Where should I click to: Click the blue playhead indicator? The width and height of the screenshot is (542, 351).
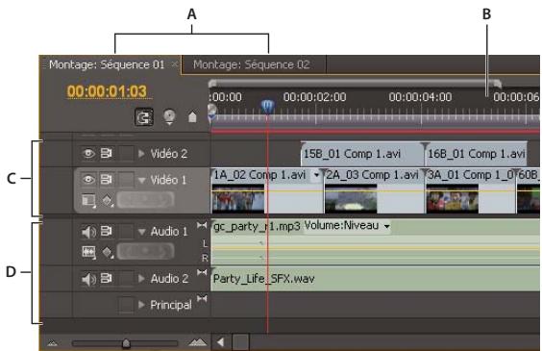point(267,106)
